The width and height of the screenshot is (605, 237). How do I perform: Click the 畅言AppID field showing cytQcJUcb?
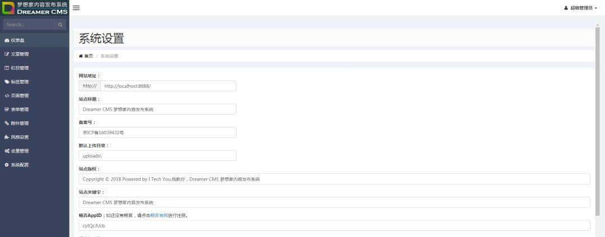pyautogui.click(x=334, y=225)
